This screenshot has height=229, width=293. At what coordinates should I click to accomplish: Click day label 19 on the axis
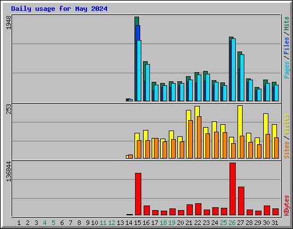click(x=172, y=223)
